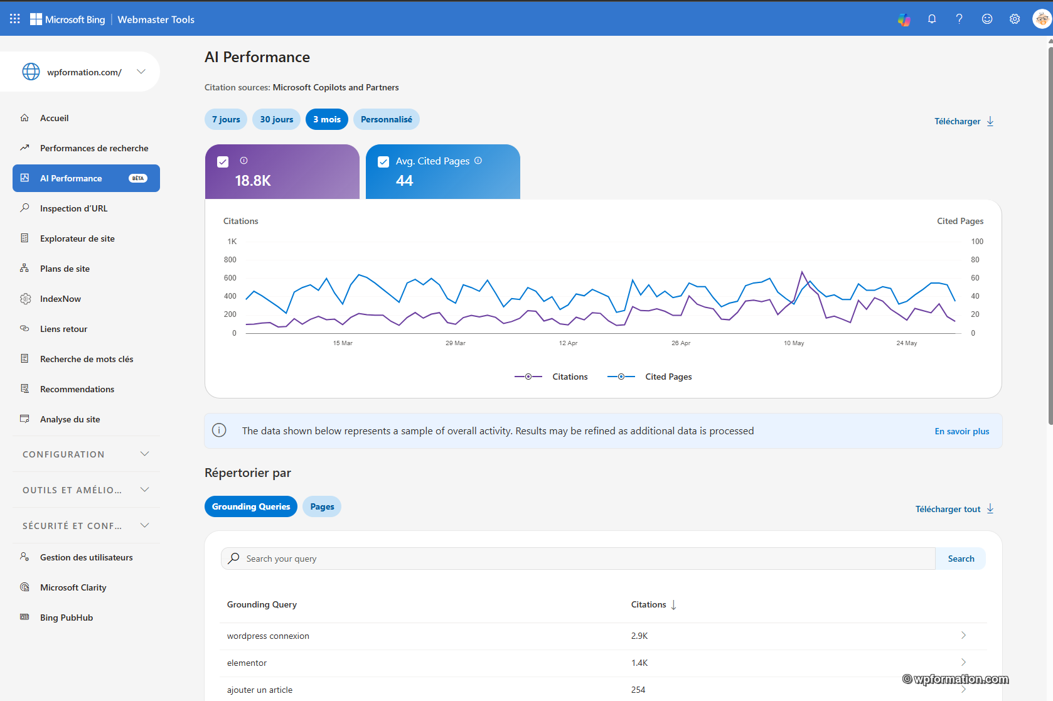Viewport: 1053px width, 701px height.
Task: Click the 2.9K citations value
Action: pos(639,636)
